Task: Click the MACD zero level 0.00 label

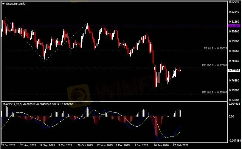Action: (x=231, y=117)
